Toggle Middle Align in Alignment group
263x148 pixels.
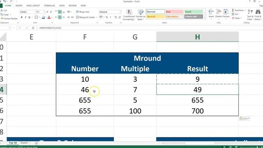click(x=60, y=12)
